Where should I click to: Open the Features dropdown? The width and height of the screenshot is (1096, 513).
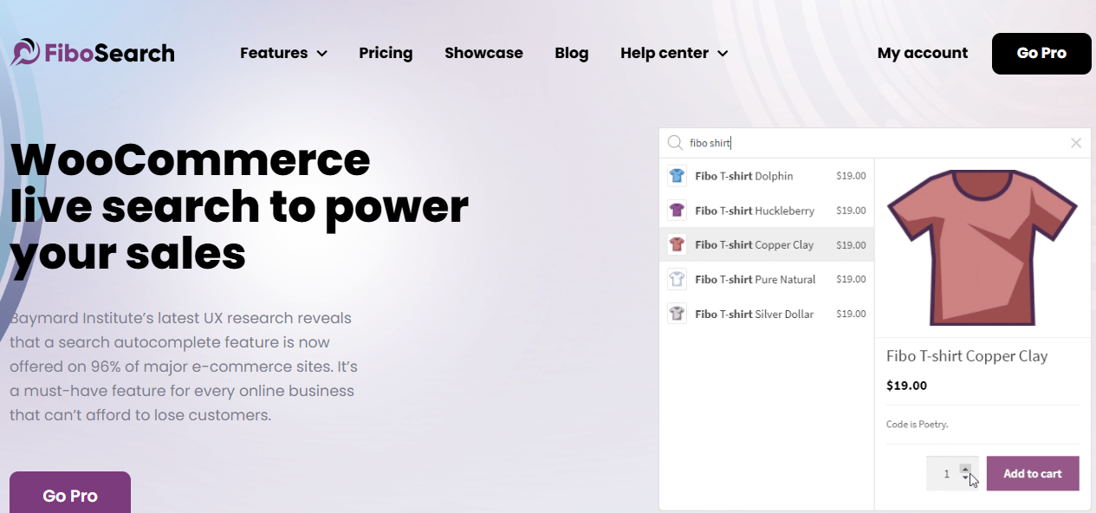(x=283, y=53)
